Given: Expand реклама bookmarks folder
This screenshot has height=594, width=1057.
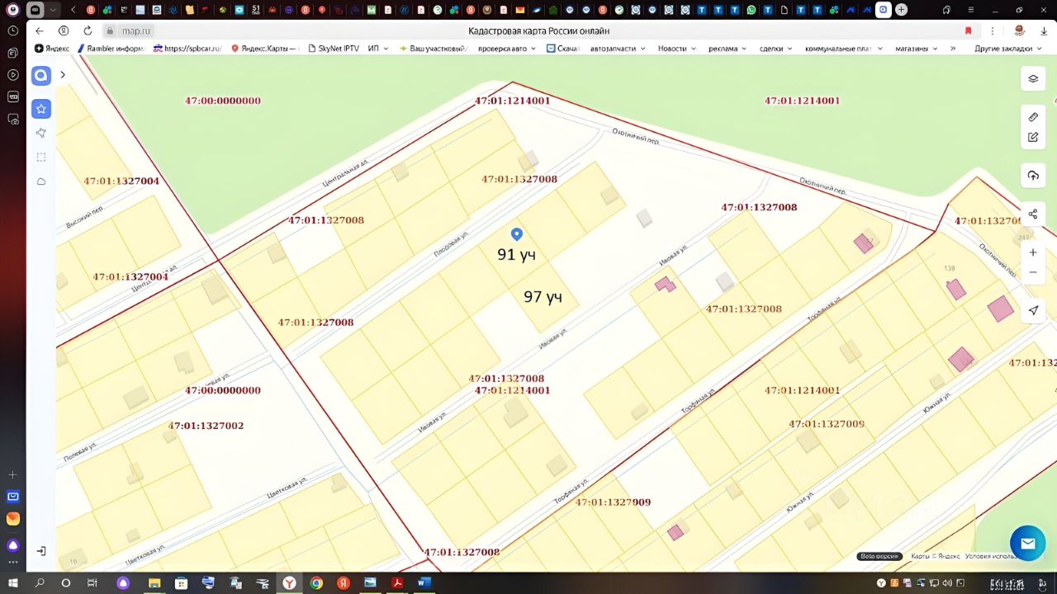Looking at the screenshot, I should click(x=728, y=49).
